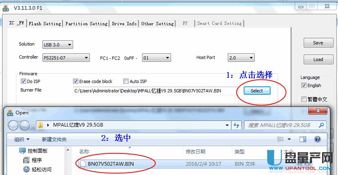Click the refresh icon beside the address bar
The image size is (338, 175).
point(236,125)
